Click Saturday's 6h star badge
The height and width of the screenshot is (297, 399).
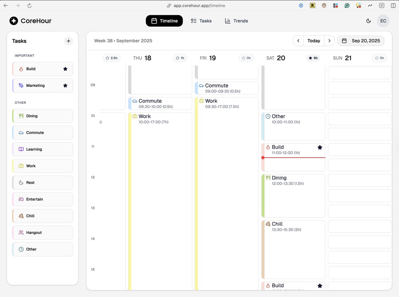click(313, 58)
